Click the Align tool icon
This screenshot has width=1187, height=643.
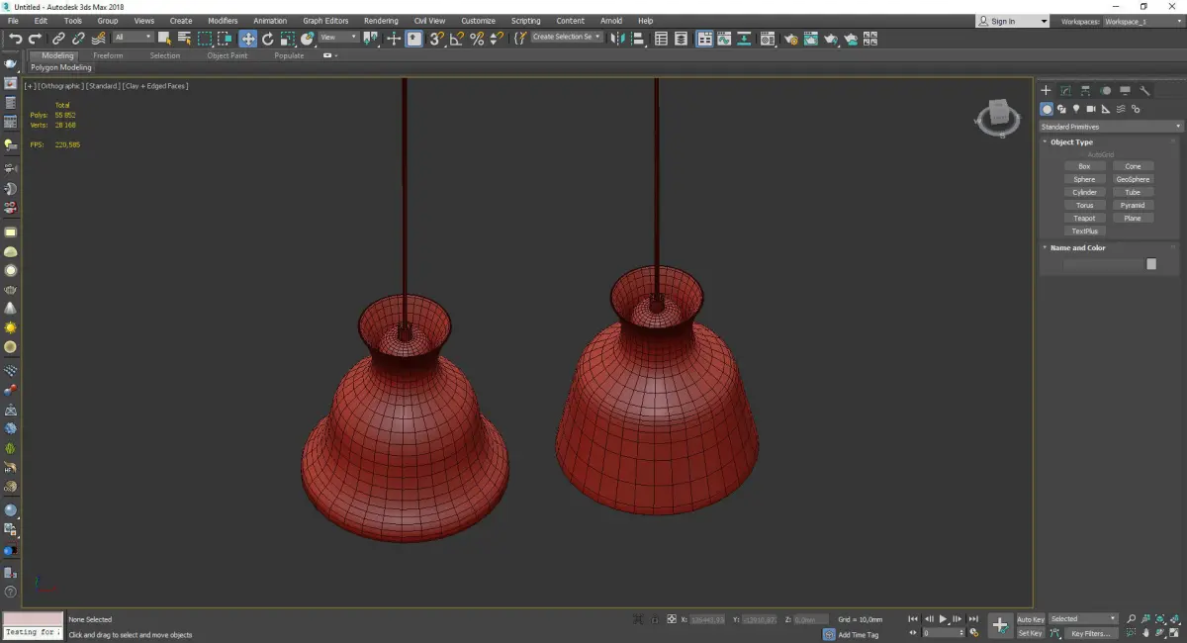(638, 39)
